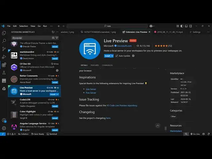Switch to the FEATURES tab
212x159 pixels.
coord(95,65)
